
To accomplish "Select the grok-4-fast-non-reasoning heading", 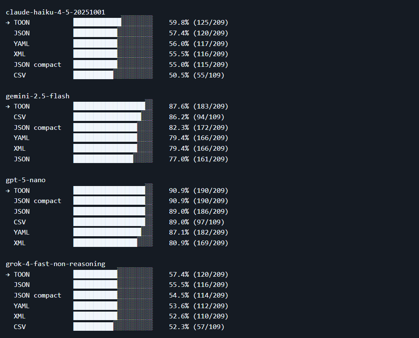I will coord(55,264).
